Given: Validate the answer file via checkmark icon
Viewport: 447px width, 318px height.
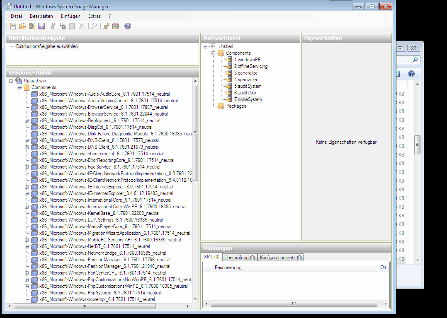Looking at the screenshot, I should [x=106, y=26].
